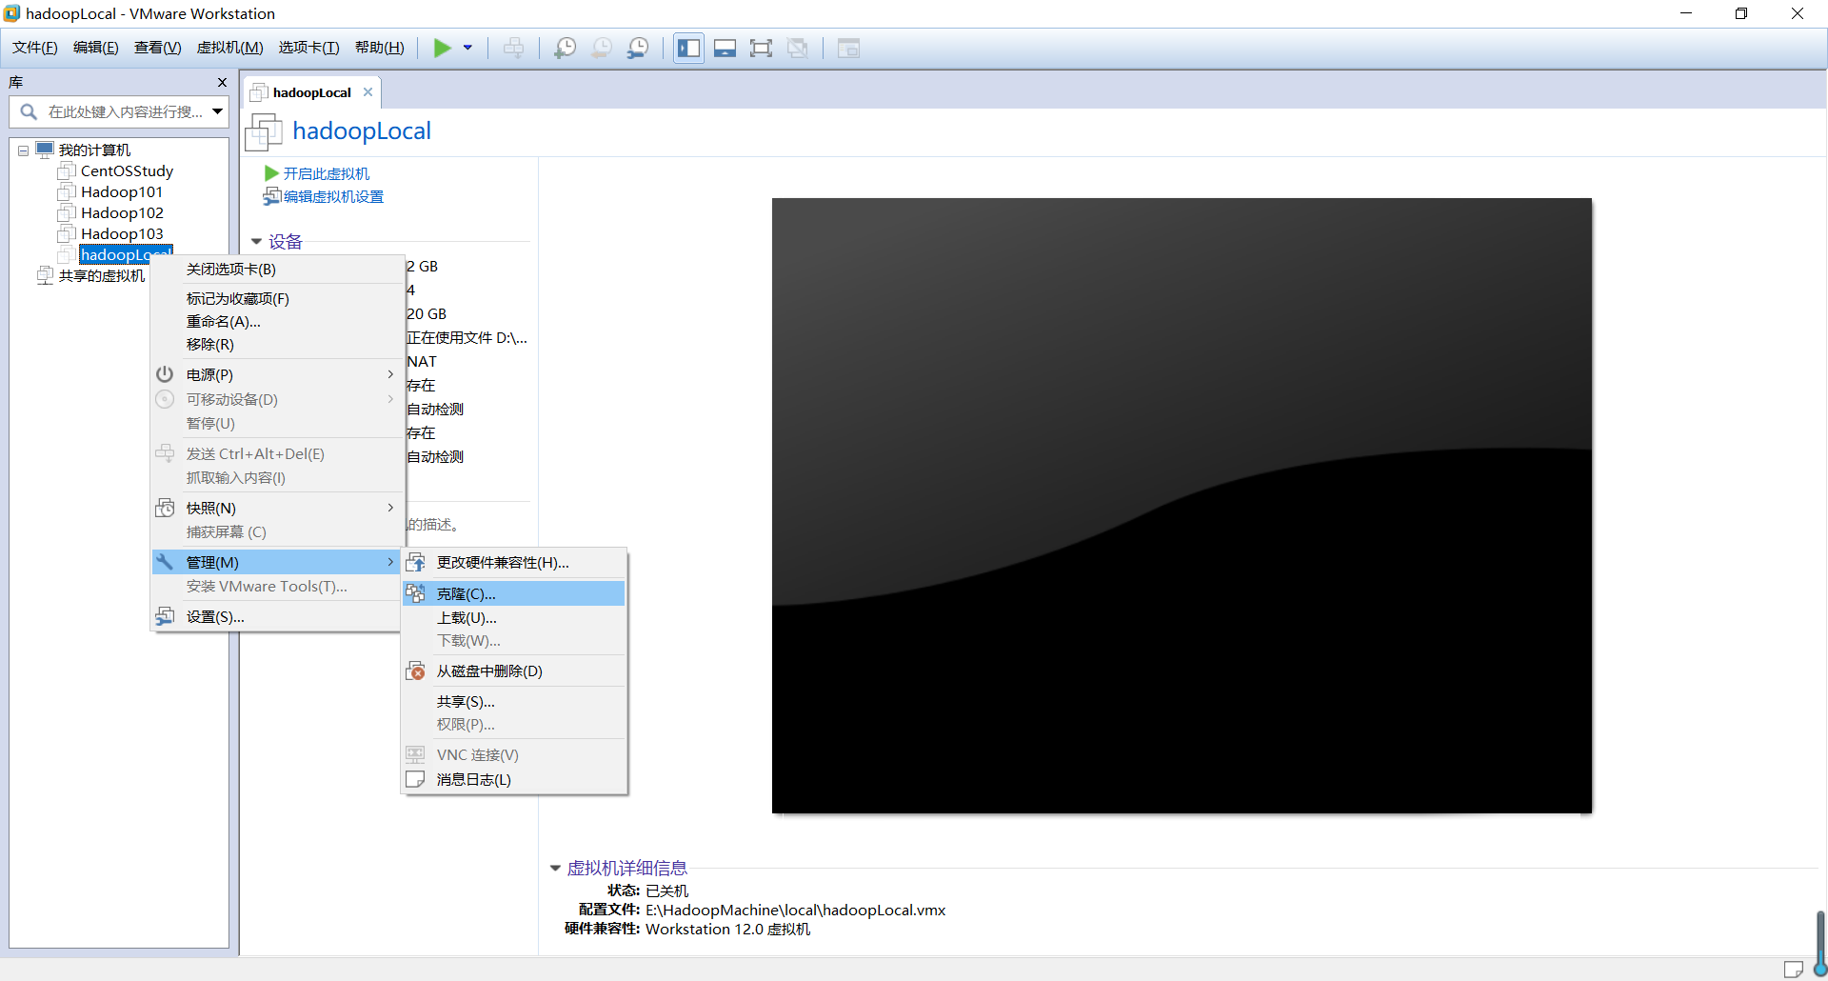
Task: Open the 文件(F) menu
Action: 34,48
